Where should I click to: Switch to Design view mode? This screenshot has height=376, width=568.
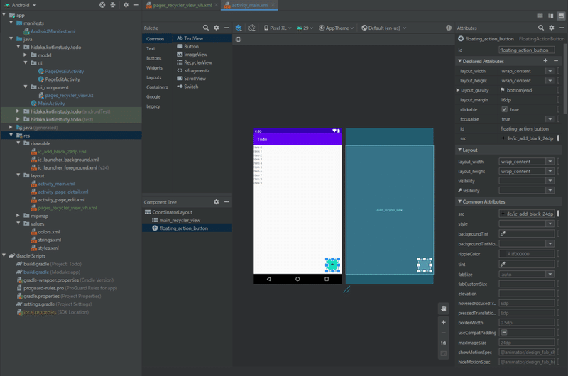click(561, 16)
